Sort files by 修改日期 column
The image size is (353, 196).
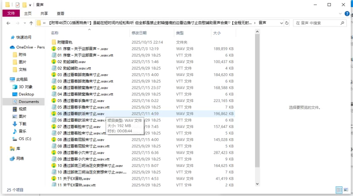coord(141,33)
